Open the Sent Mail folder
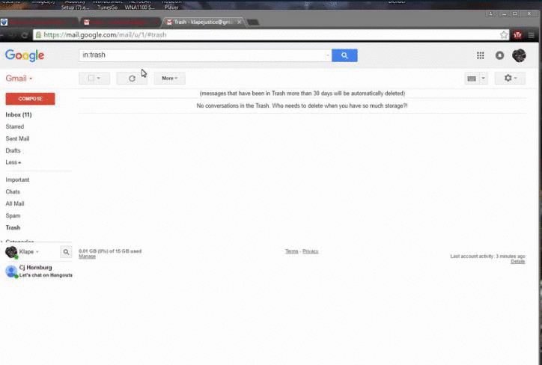 coord(17,139)
